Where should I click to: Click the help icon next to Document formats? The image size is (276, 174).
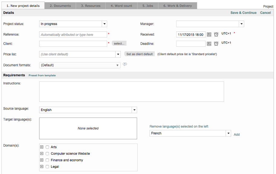pyautogui.click(x=125, y=64)
